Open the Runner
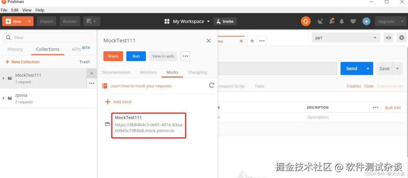This screenshot has width=408, height=178. coord(70,21)
